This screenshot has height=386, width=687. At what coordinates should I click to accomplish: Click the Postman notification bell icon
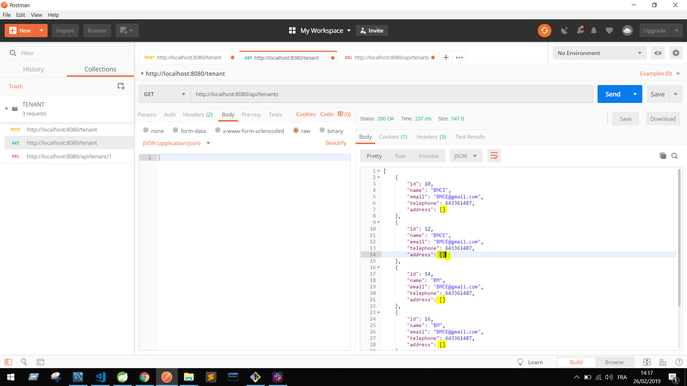click(594, 30)
